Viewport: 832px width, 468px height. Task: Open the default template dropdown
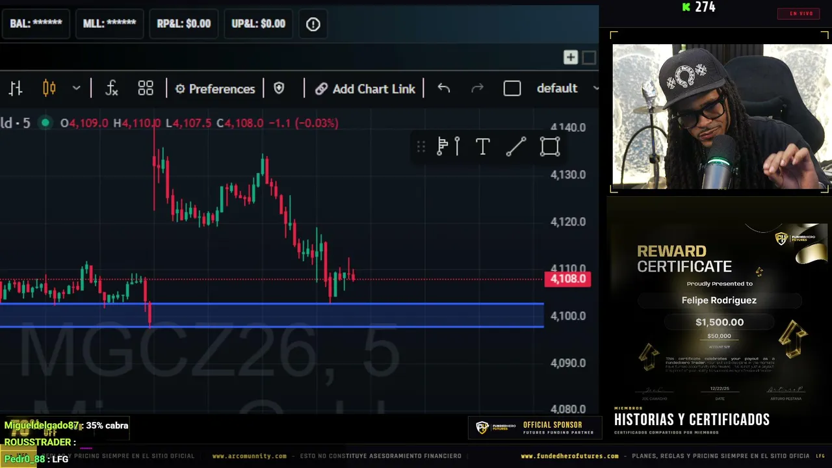(x=567, y=88)
